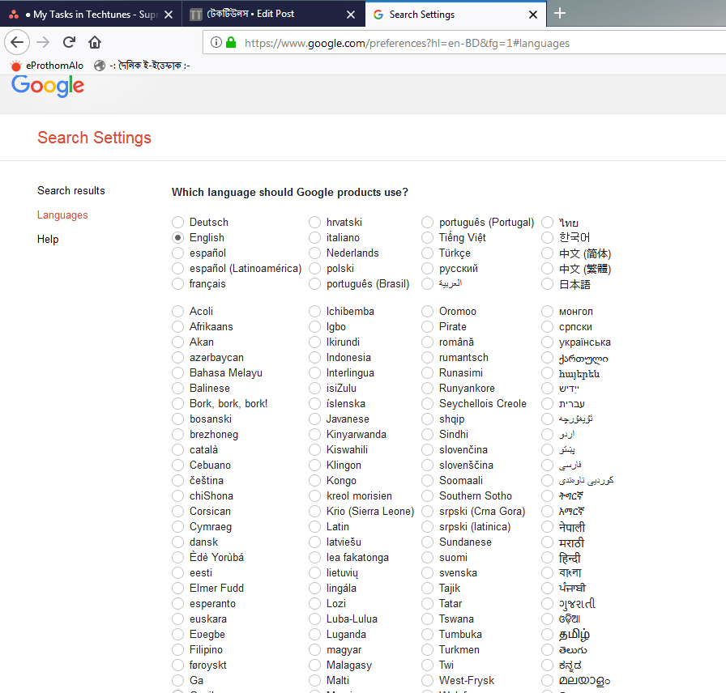The width and height of the screenshot is (726, 693).
Task: Choose the magyar language option
Action: pyautogui.click(x=315, y=649)
